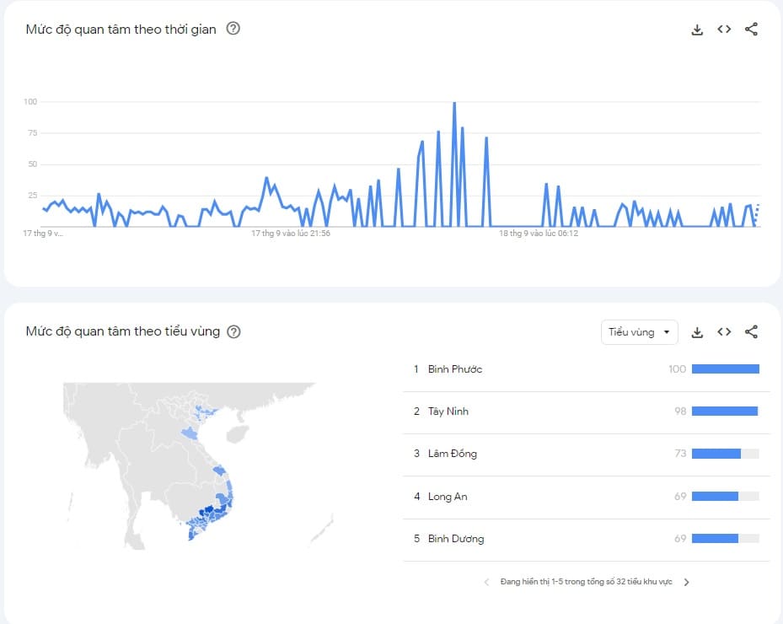783x624 pixels.
Task: Download the interest over time chart data
Action: coord(697,30)
